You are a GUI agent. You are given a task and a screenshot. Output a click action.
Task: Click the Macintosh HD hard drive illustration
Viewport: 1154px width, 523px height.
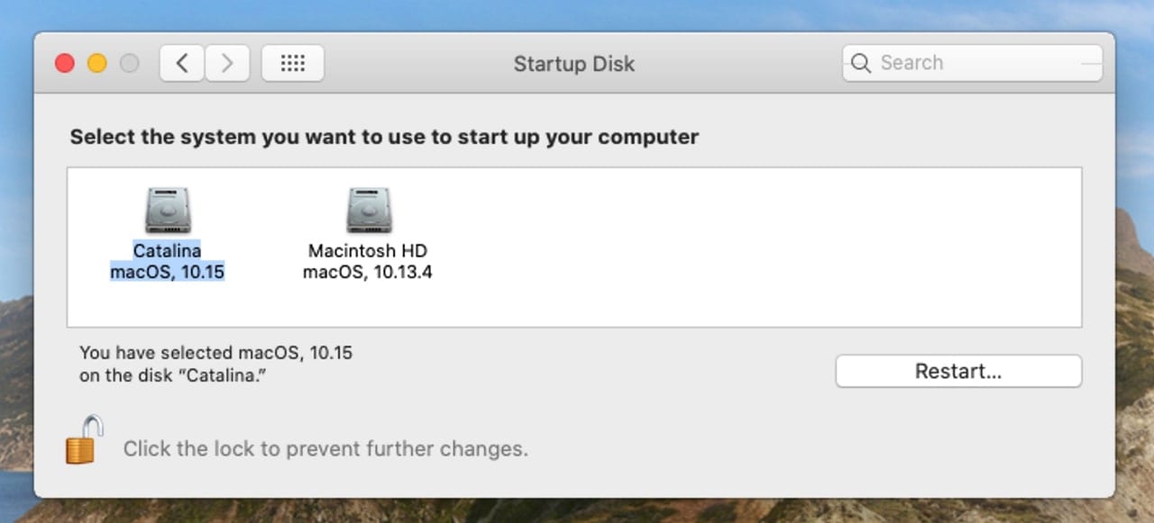pos(368,209)
